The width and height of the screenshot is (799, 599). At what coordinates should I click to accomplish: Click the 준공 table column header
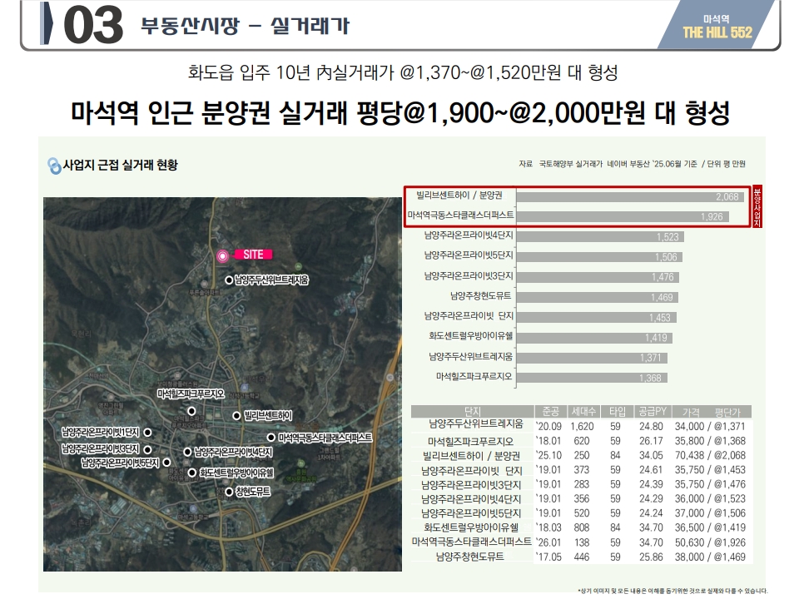(550, 411)
